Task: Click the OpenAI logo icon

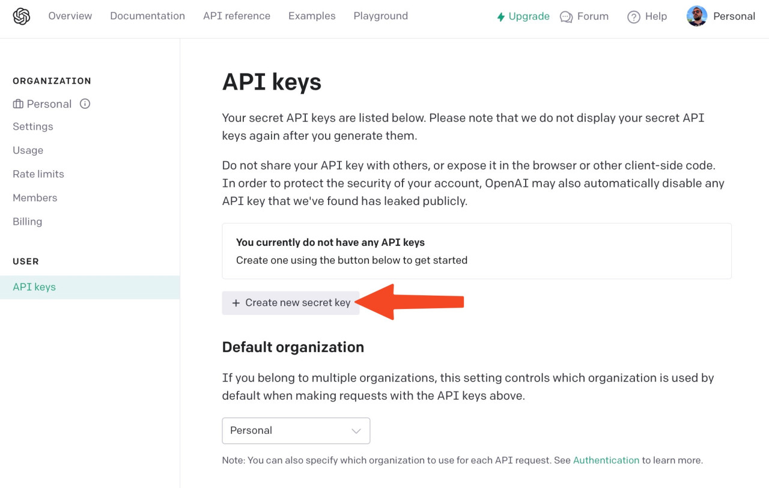Action: pyautogui.click(x=22, y=17)
